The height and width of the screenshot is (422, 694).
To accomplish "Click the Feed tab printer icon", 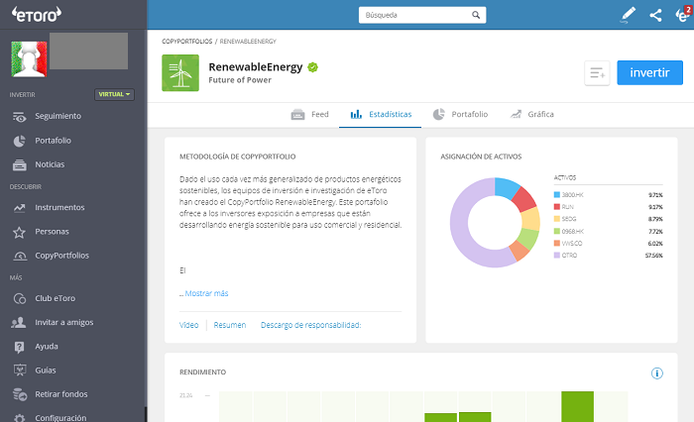I will 297,115.
